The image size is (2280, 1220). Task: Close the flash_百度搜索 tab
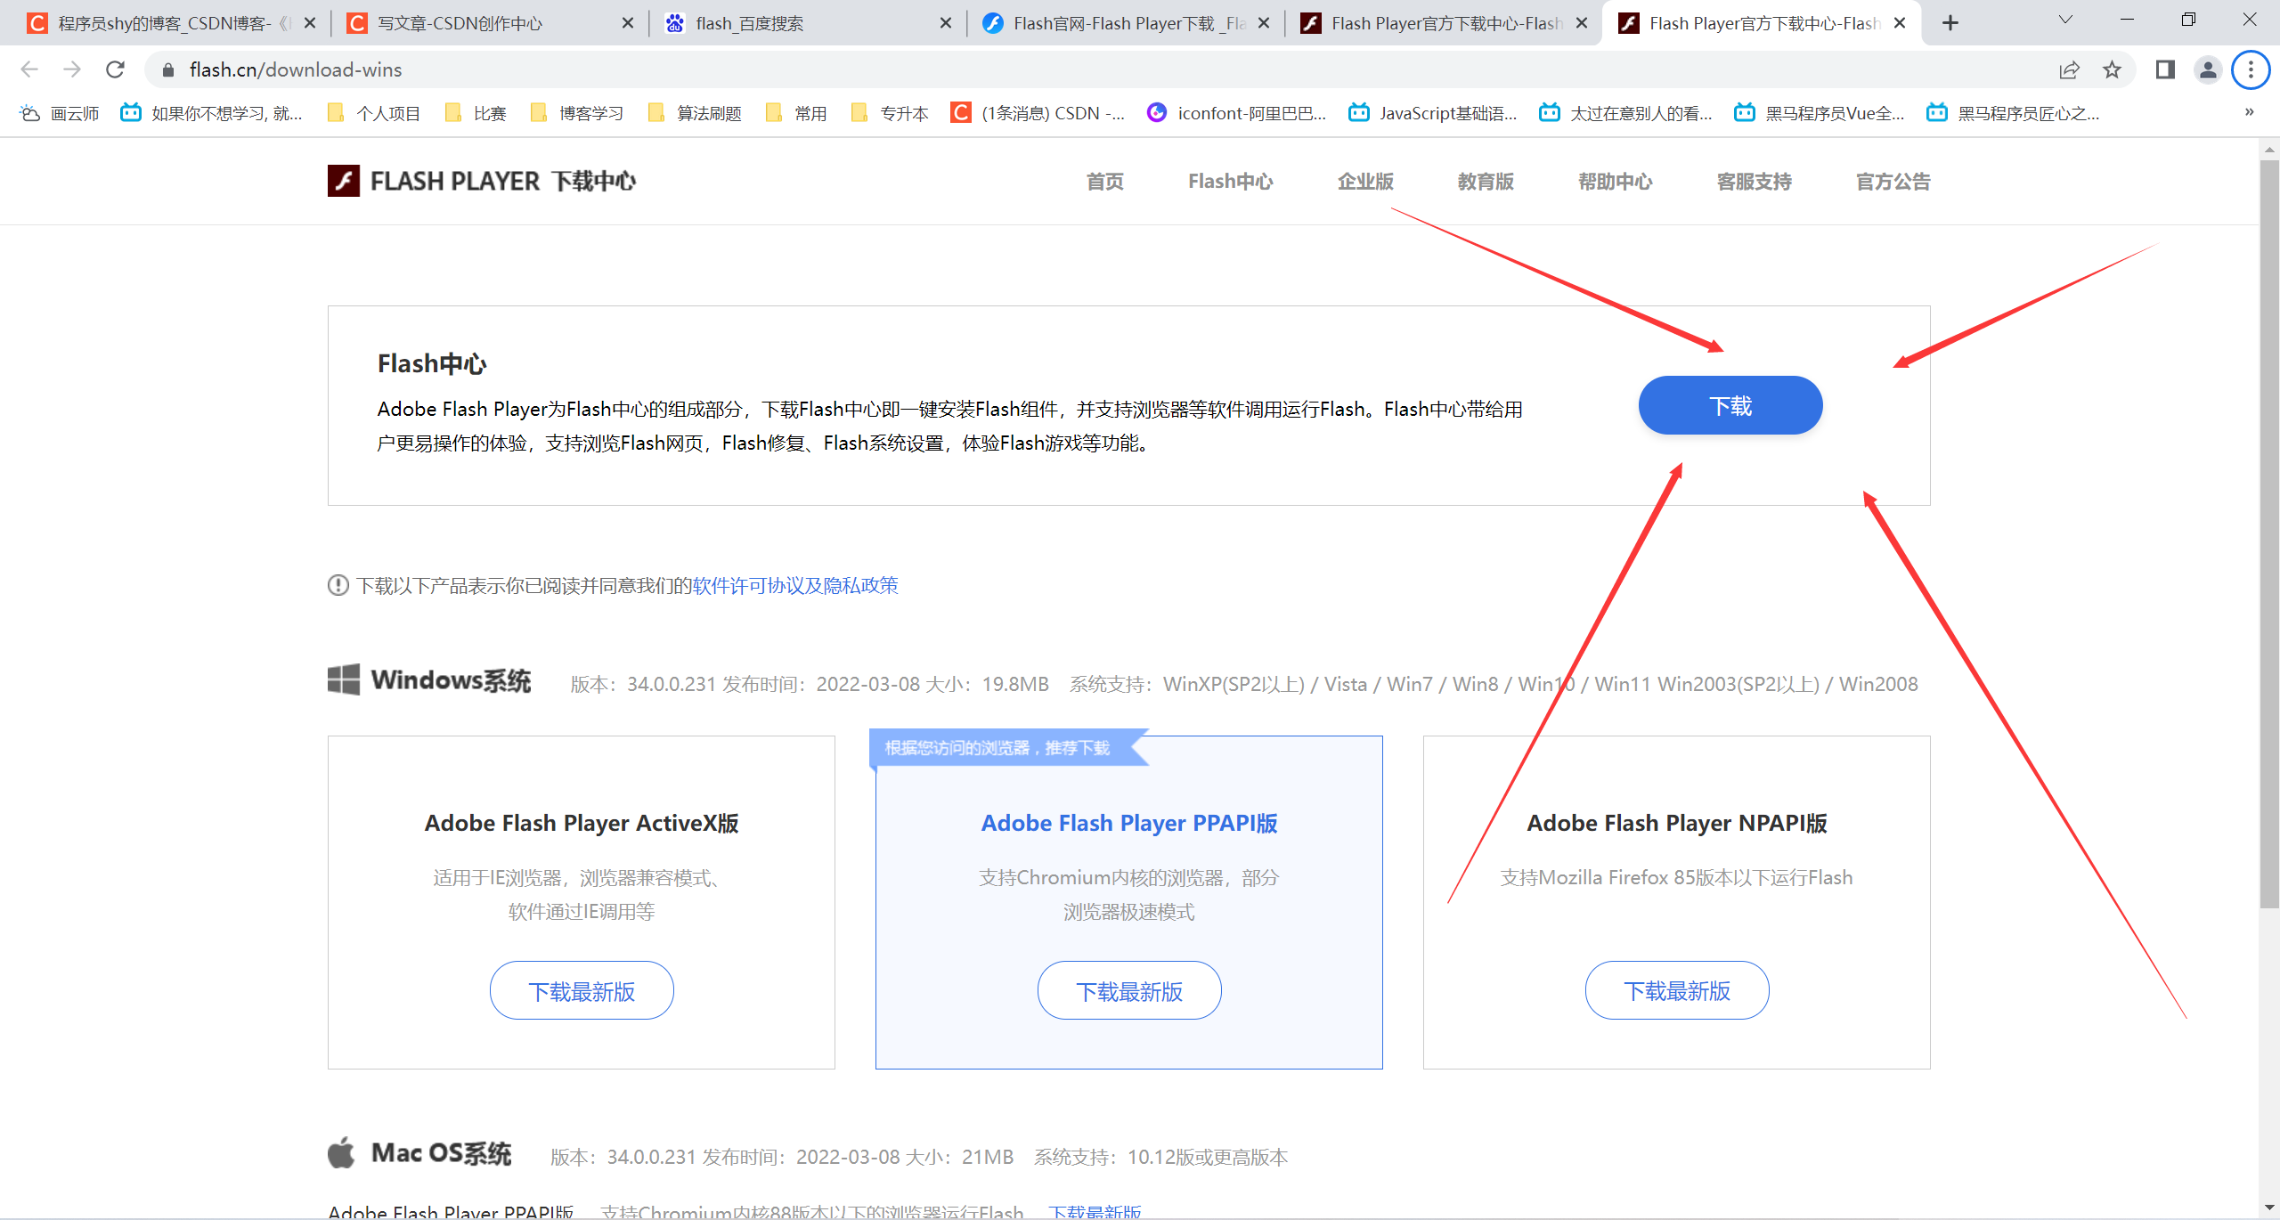946,23
